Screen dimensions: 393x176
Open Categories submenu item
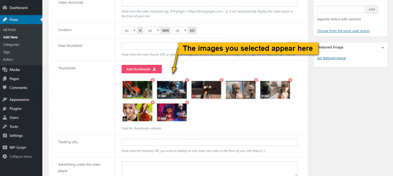coord(11,45)
